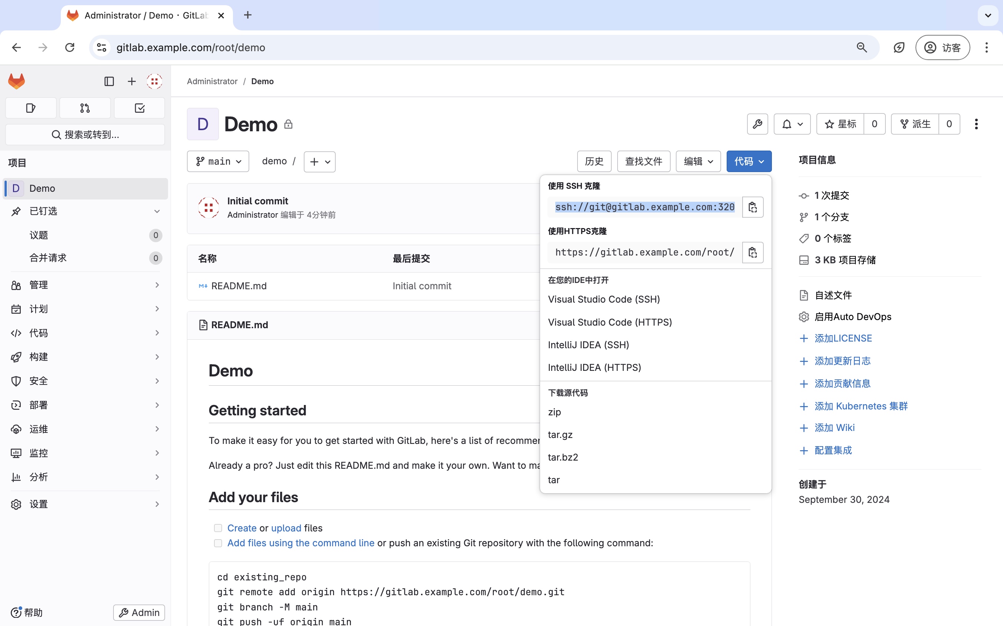Open the 添加 Kubernetes 集群 link
The height and width of the screenshot is (626, 1003).
pos(861,406)
